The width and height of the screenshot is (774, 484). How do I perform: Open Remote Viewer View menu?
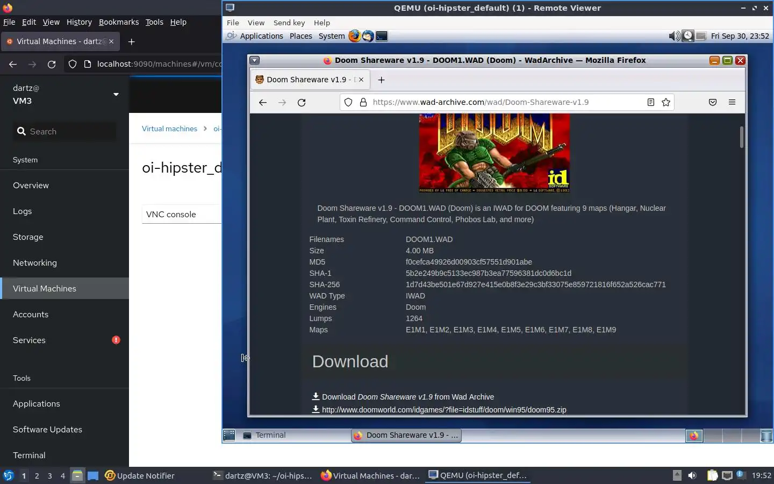click(x=256, y=23)
